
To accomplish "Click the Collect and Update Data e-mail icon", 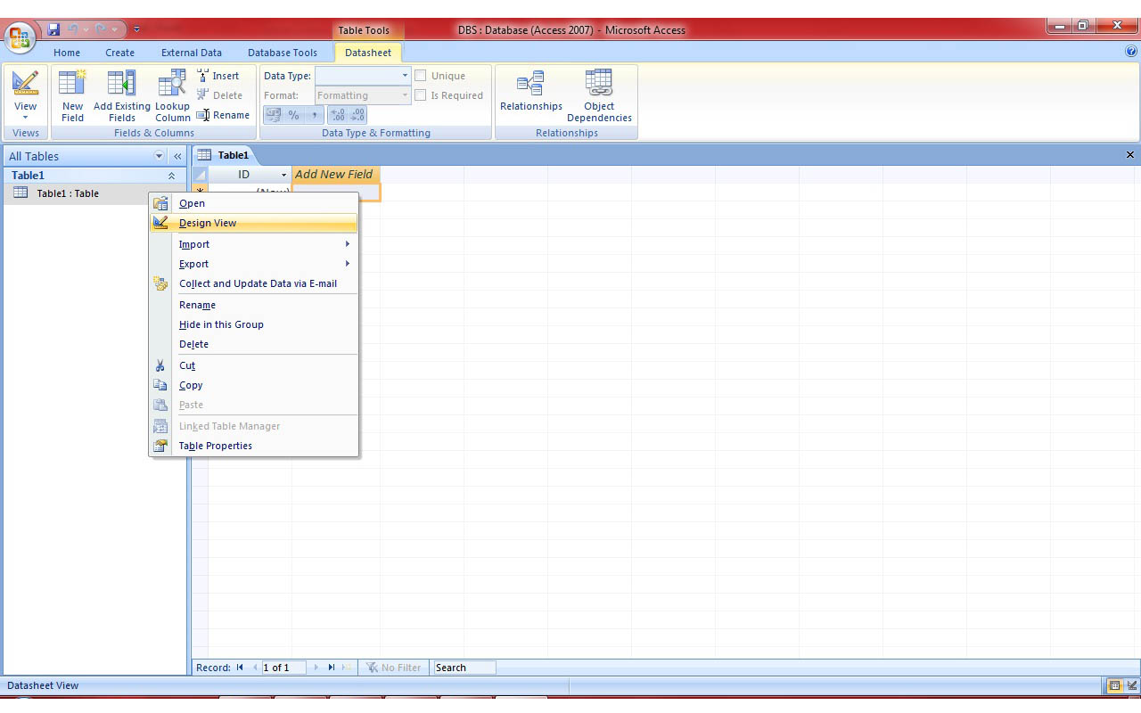I will click(160, 283).
